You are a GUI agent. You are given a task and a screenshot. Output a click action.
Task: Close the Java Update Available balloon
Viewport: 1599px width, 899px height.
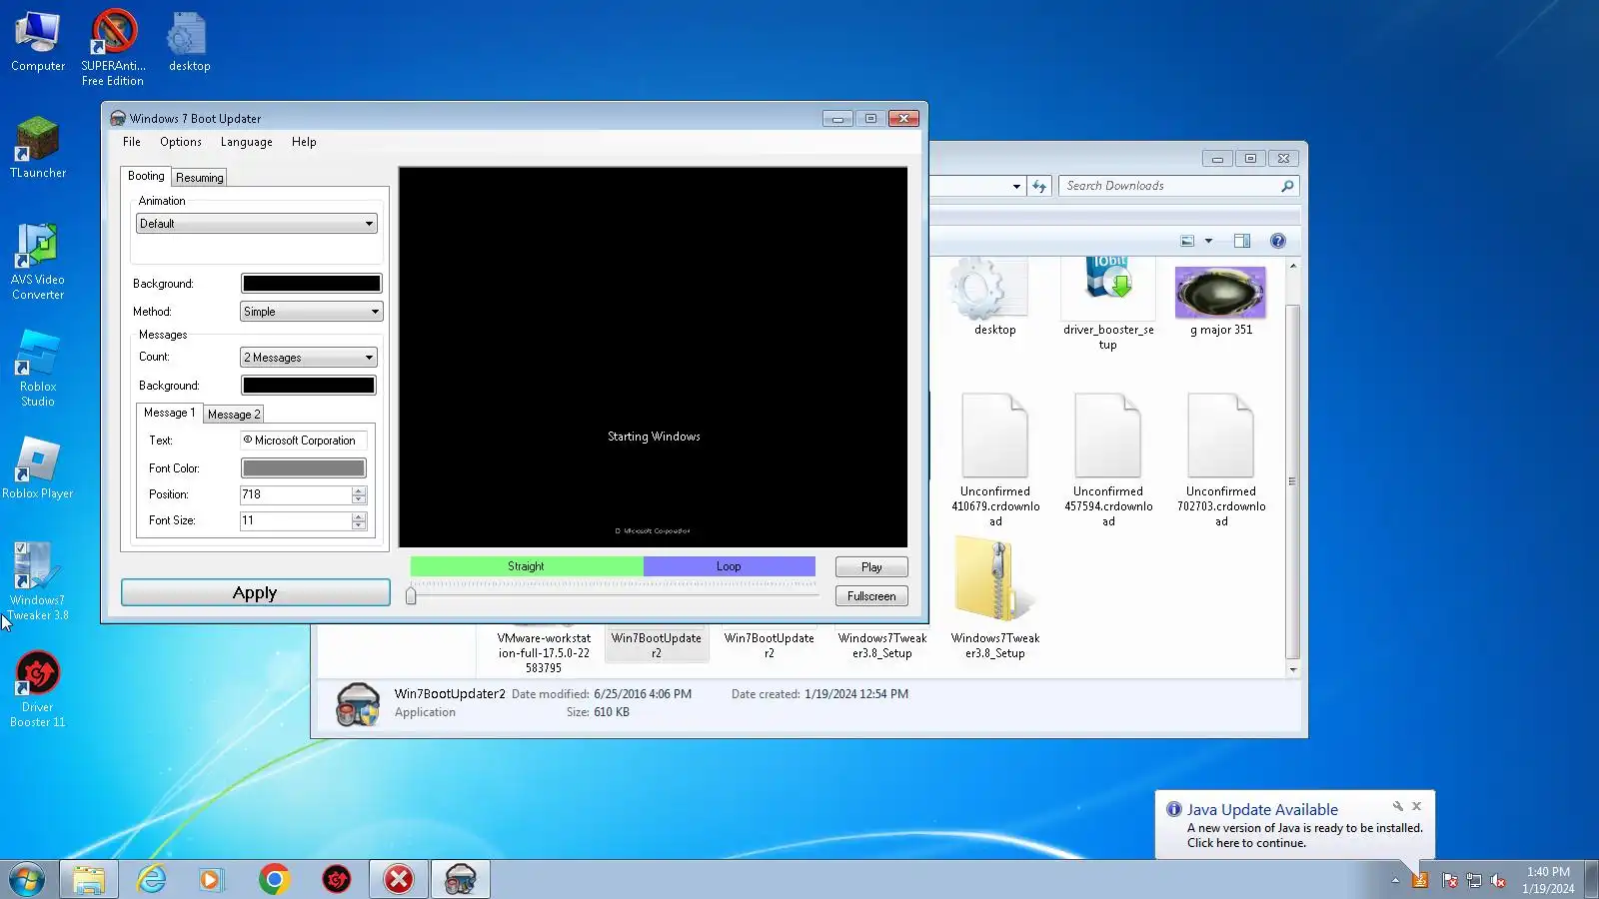1416,806
